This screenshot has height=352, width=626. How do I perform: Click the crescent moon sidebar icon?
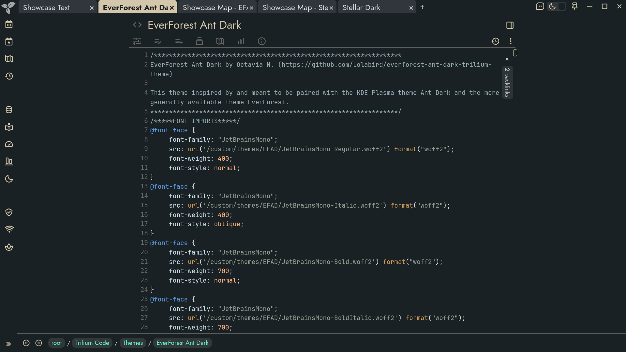point(9,179)
